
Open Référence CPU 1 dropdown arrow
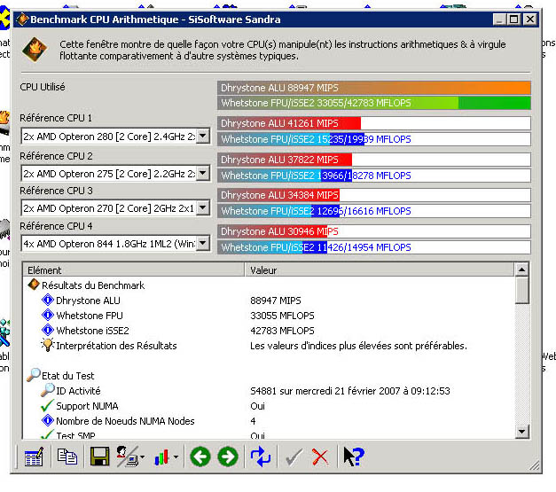coord(203,136)
